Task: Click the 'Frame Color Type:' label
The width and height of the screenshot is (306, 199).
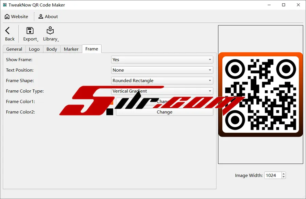Action: coord(25,91)
